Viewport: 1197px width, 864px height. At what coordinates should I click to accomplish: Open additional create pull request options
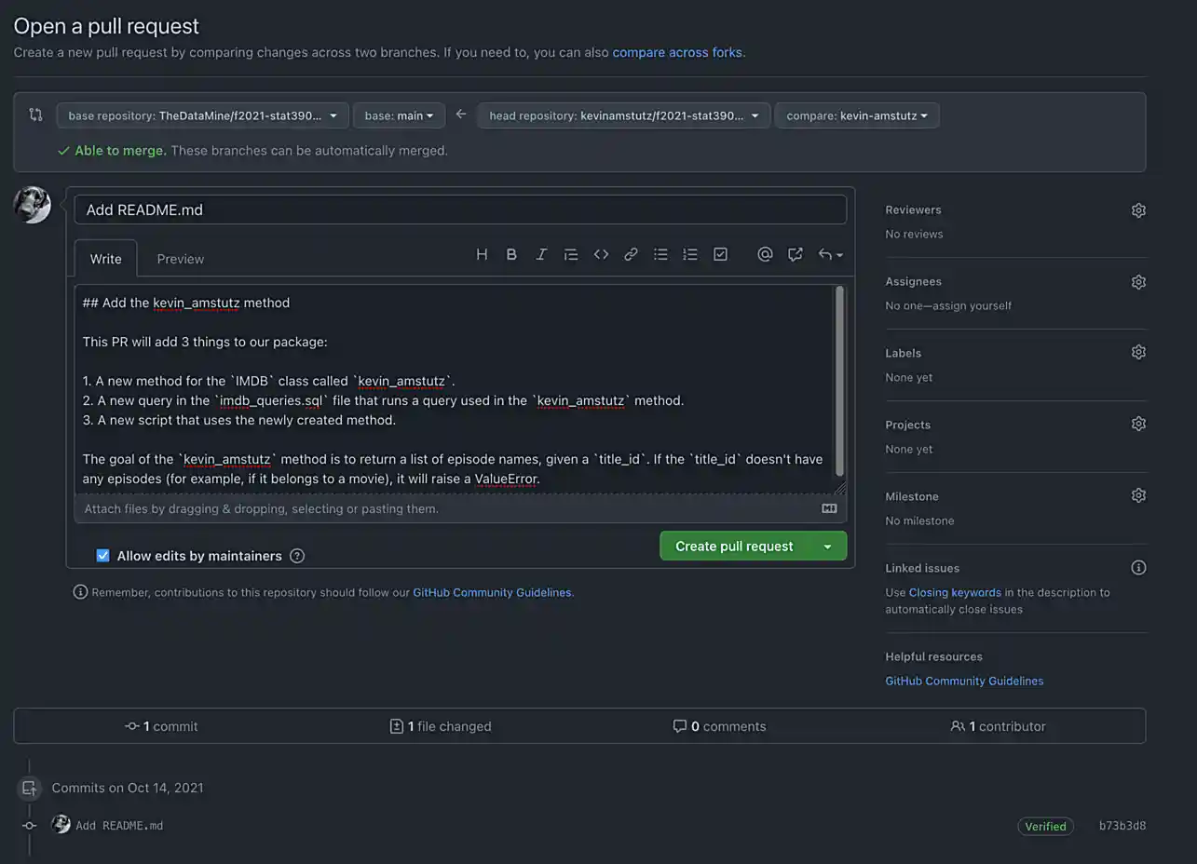pos(828,546)
